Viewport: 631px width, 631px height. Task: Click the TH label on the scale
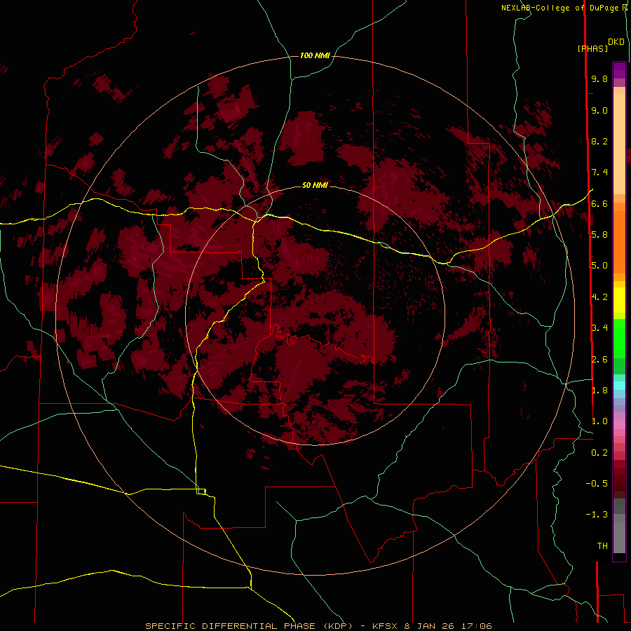click(602, 546)
